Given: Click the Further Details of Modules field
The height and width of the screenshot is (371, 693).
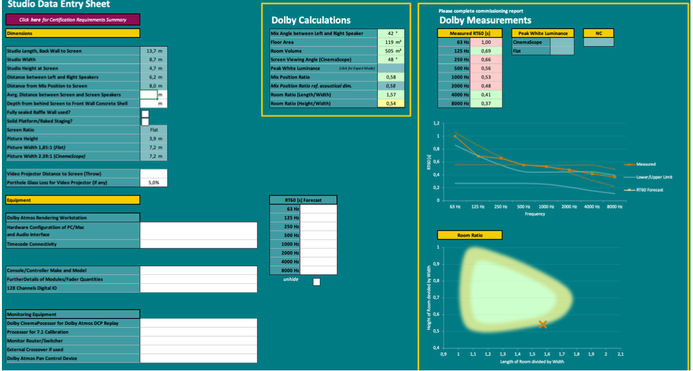Looking at the screenshot, I should pyautogui.click(x=198, y=279).
